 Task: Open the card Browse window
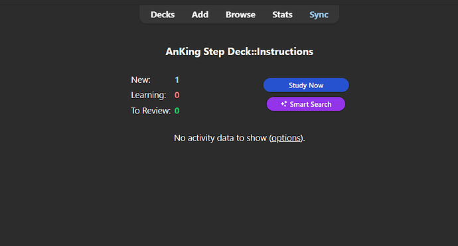240,15
